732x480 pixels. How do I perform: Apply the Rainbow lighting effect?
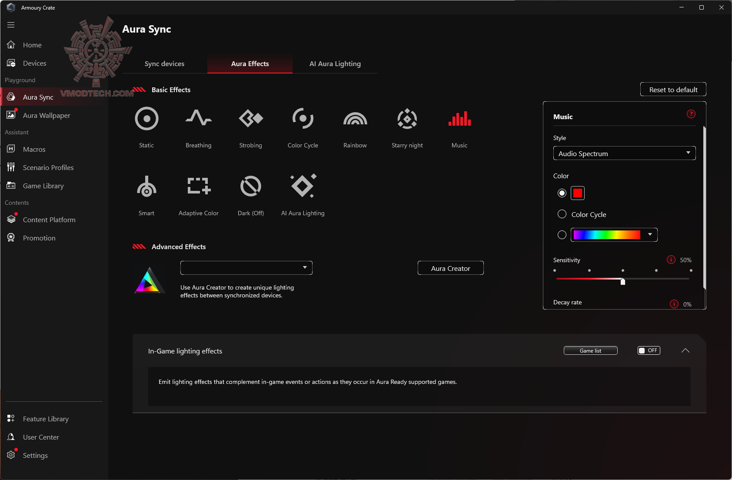[x=355, y=119]
